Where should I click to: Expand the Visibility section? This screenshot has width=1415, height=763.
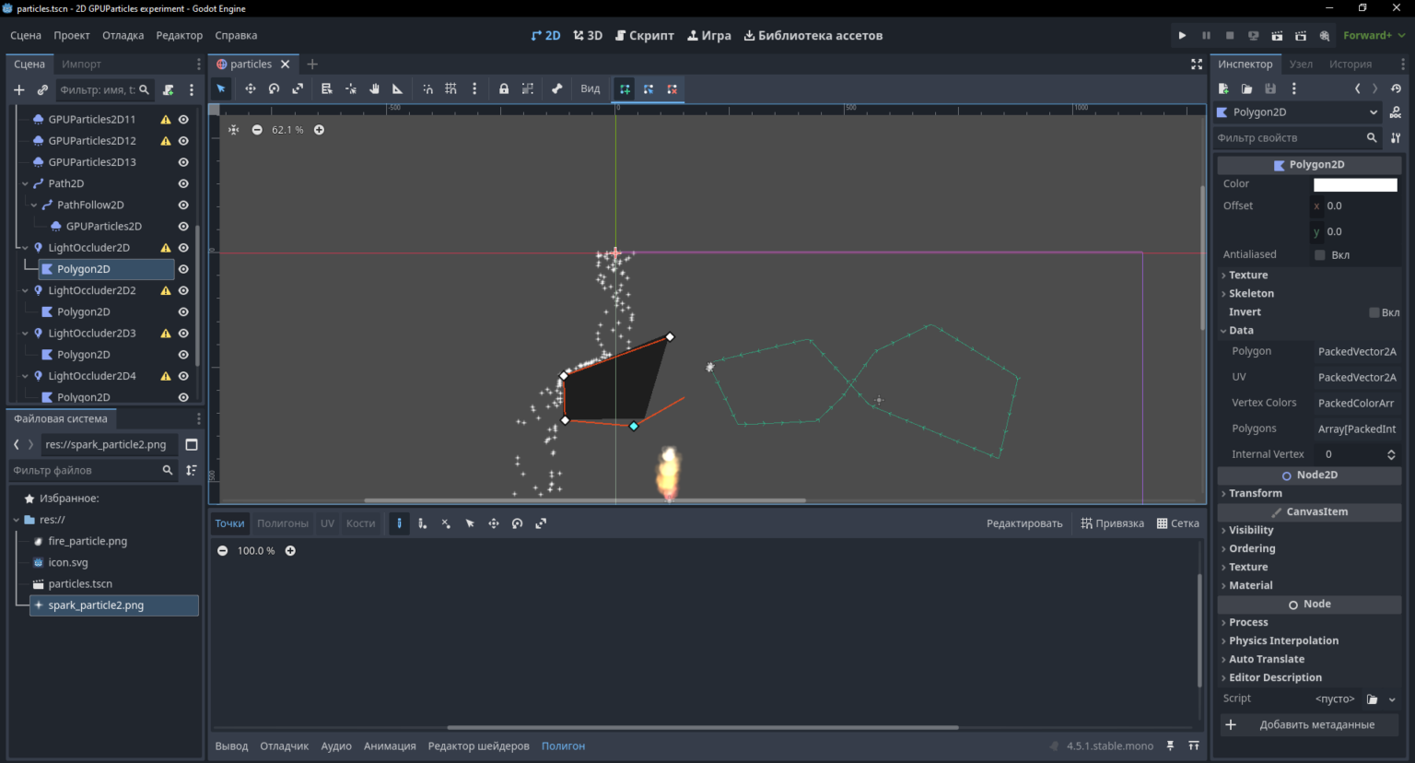(1310, 531)
